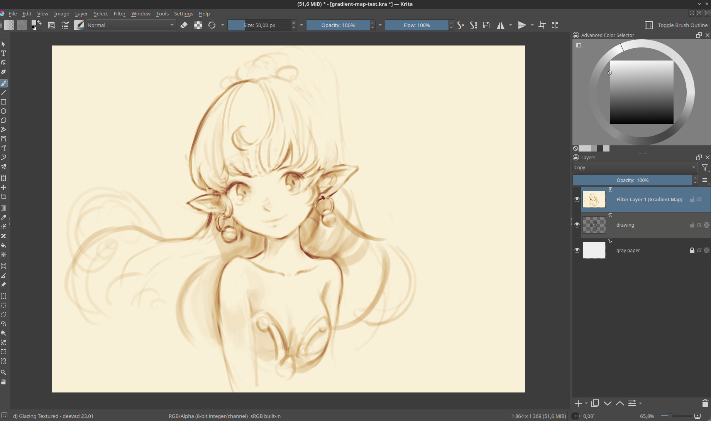711x421 pixels.
Task: Expand the layer blend mode Copy dropdown
Action: click(635, 167)
